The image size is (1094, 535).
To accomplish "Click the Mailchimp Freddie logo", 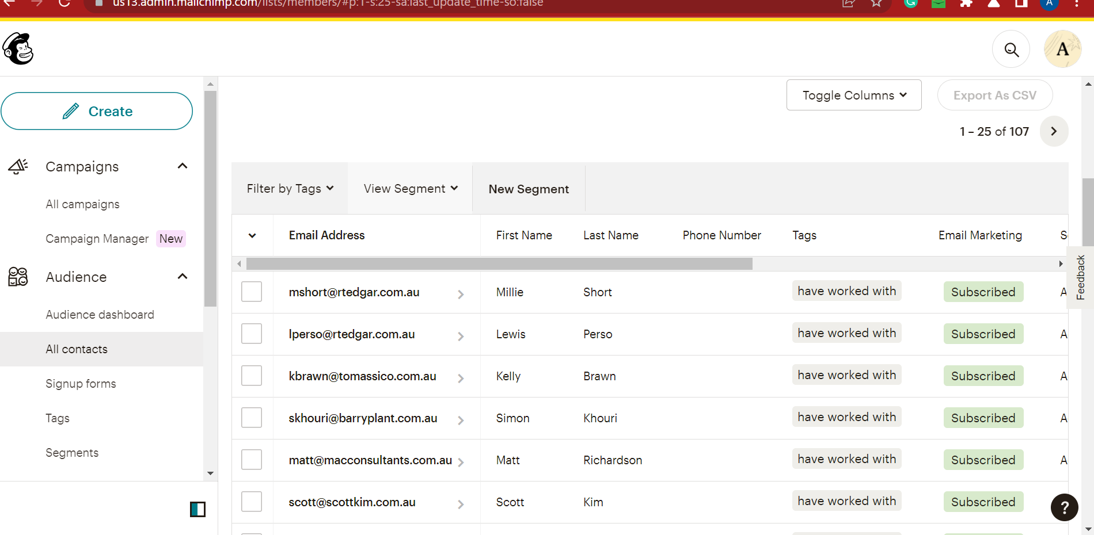I will (x=18, y=49).
